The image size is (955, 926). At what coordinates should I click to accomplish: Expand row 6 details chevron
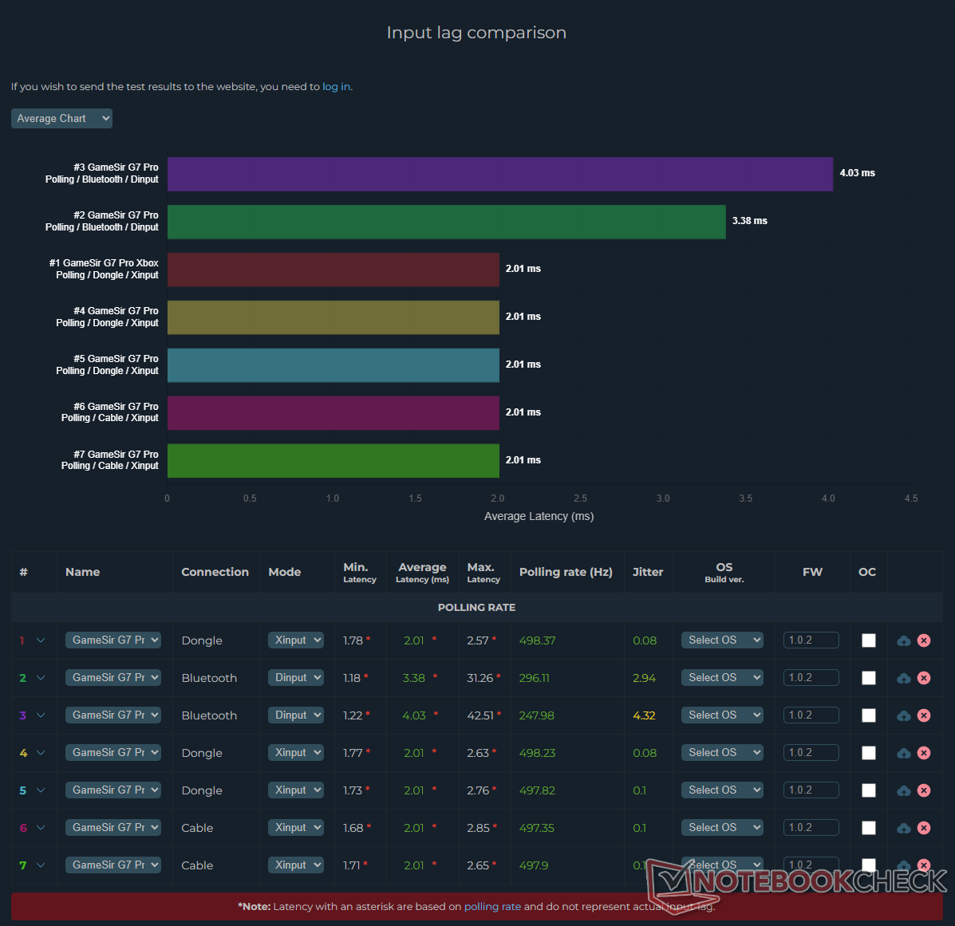(41, 828)
